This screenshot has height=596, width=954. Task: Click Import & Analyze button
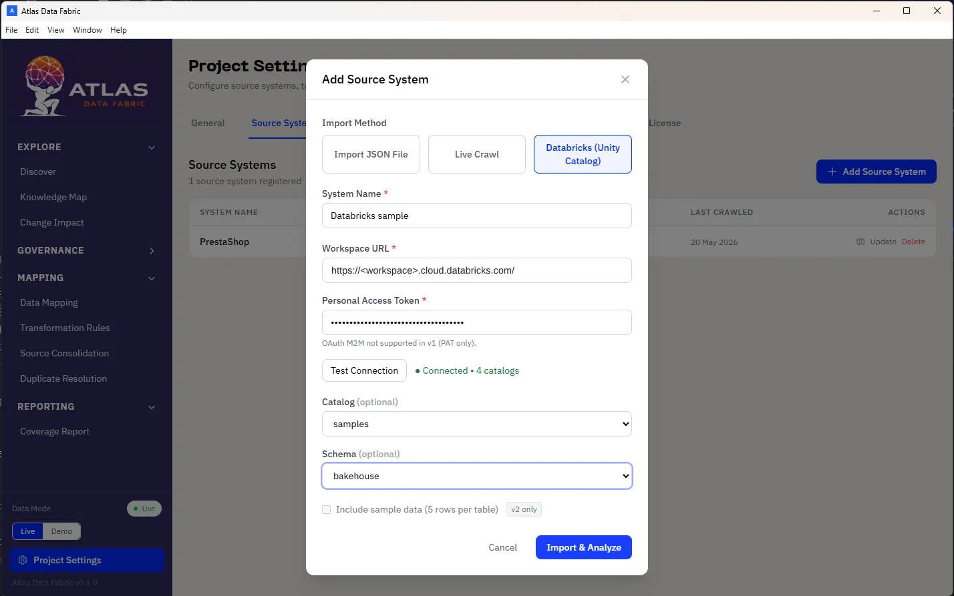[x=584, y=547]
